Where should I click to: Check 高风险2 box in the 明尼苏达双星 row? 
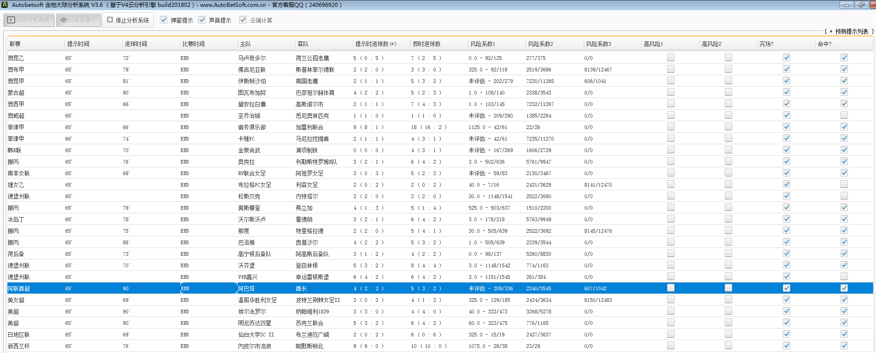[x=728, y=323]
